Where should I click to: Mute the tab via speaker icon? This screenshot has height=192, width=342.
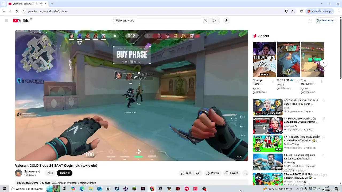pyautogui.click(x=41, y=4)
